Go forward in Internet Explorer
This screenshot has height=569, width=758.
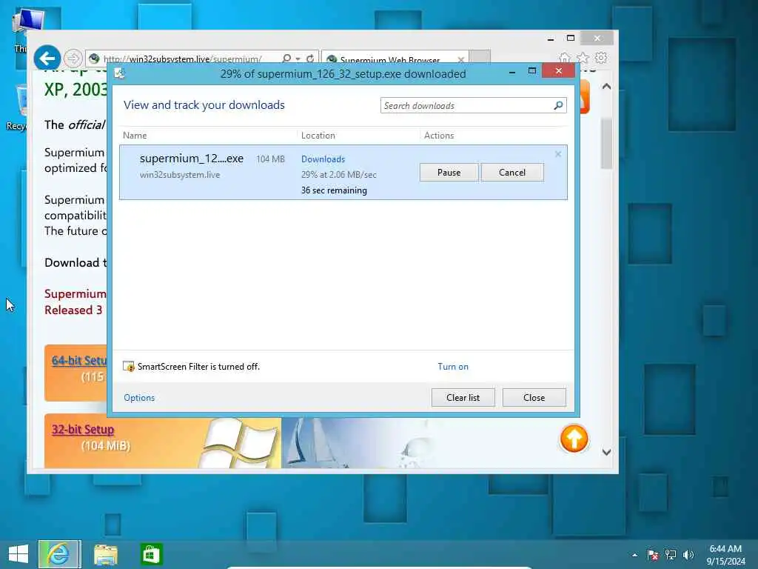pos(73,59)
